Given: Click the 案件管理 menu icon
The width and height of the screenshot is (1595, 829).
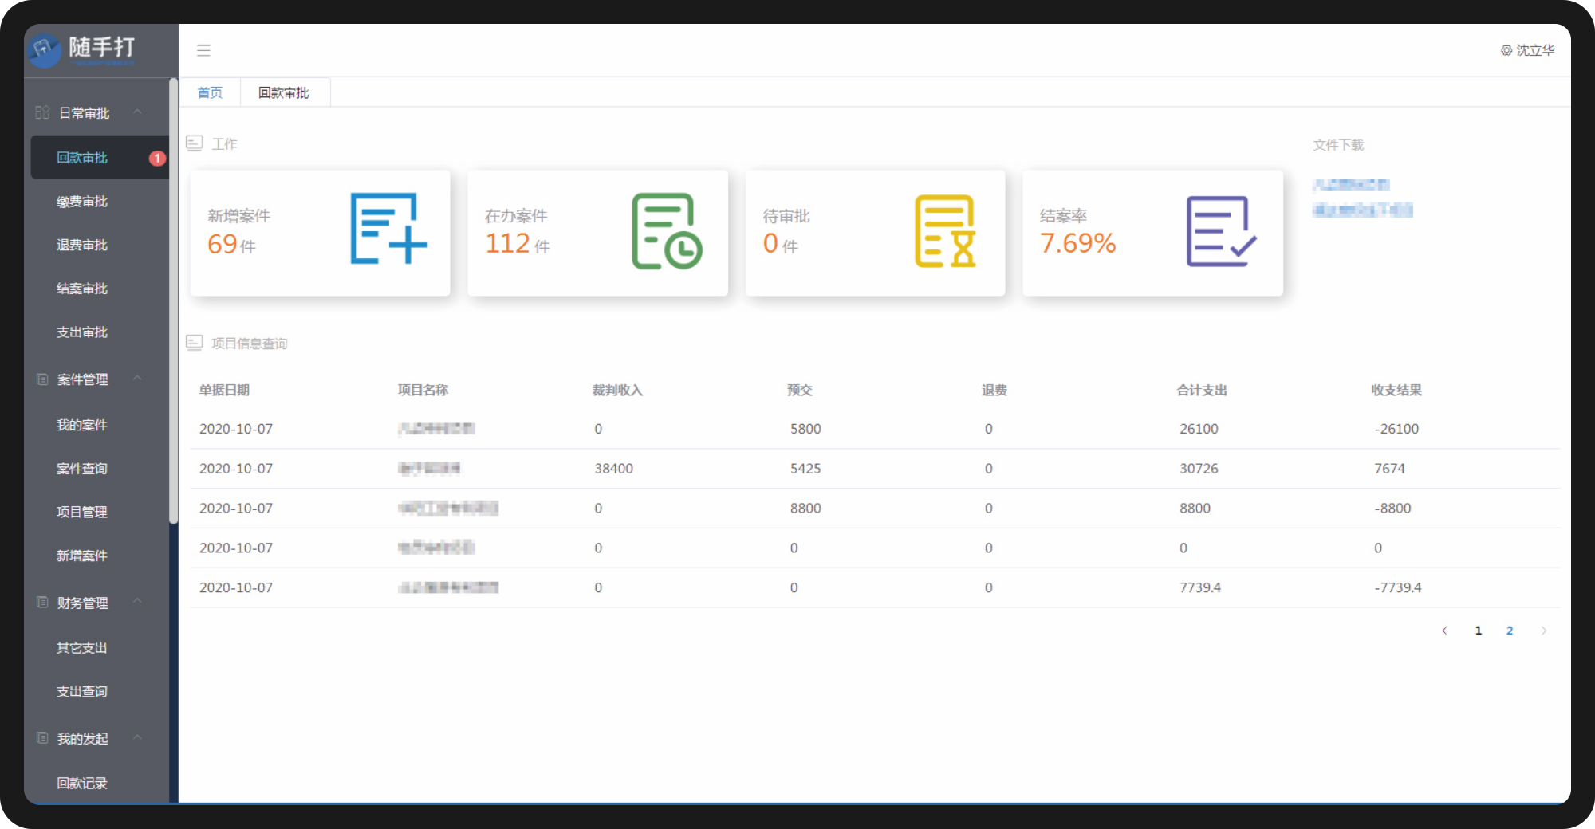Looking at the screenshot, I should [42, 379].
